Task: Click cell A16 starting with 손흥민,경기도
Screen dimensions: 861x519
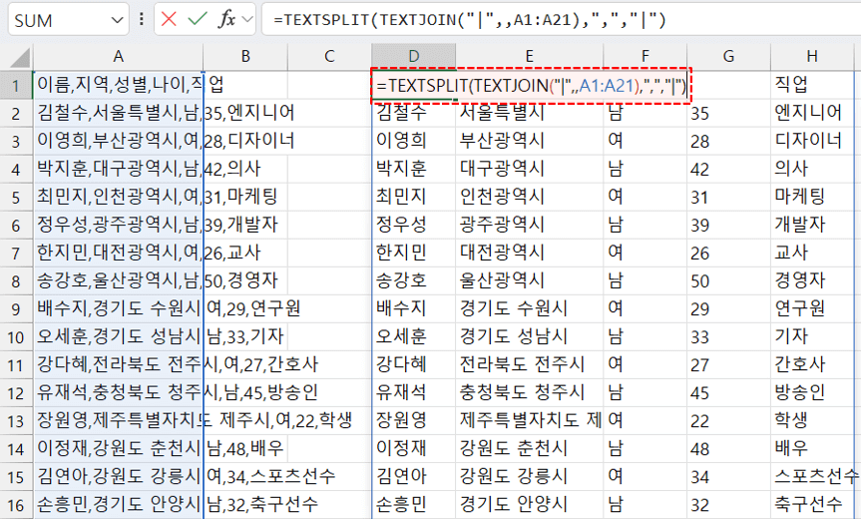Action: point(118,505)
